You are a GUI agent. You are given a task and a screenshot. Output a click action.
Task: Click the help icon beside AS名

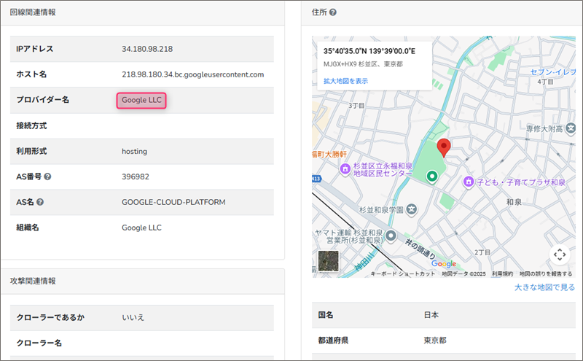point(41,202)
